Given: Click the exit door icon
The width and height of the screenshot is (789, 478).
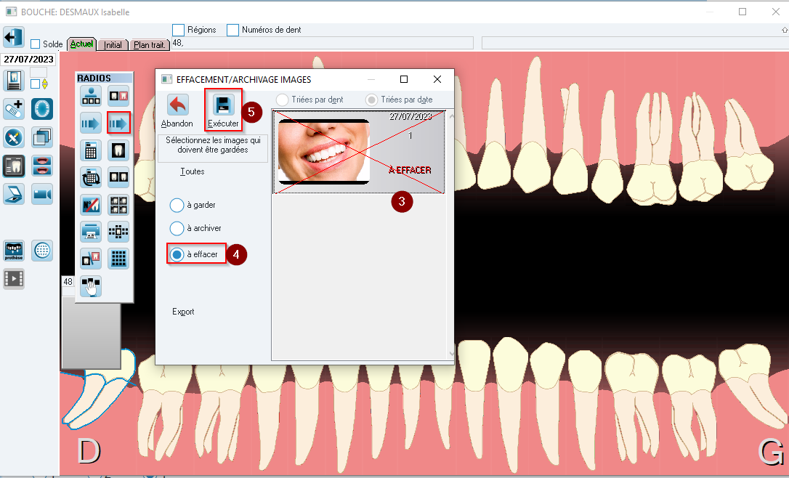Looking at the screenshot, I should (x=13, y=37).
